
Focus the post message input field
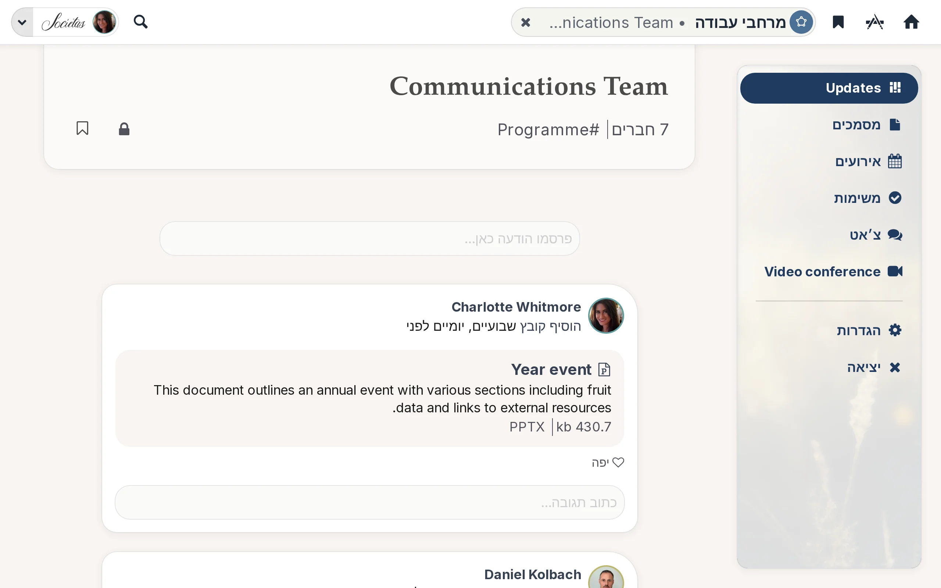369,239
